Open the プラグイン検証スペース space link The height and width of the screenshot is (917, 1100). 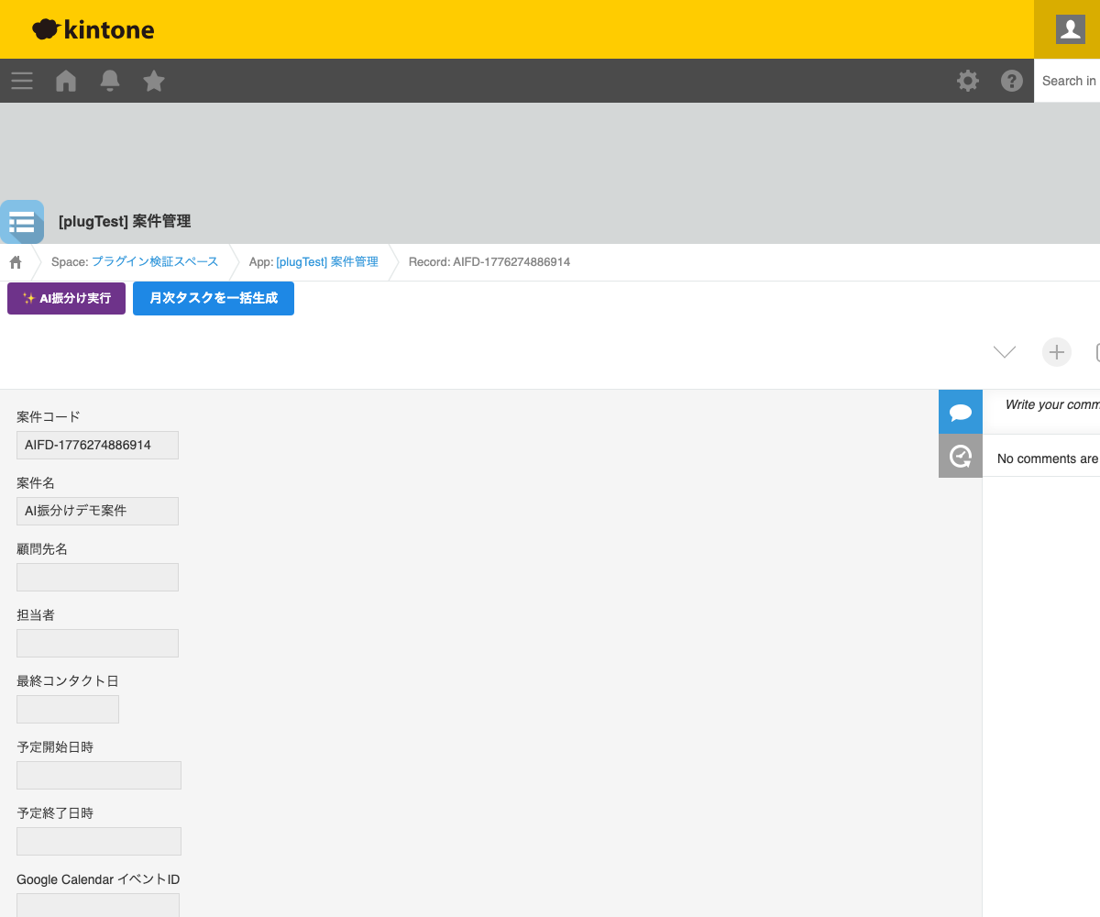(x=155, y=262)
